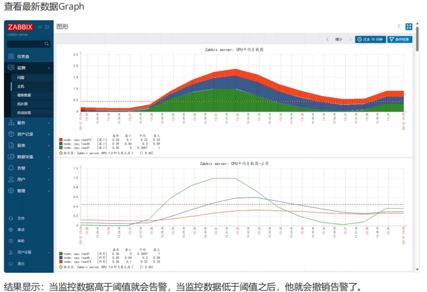Viewport: 427px width, 292px height.
Task: Expand the 数据采集 menu chevron
Action: point(49,157)
